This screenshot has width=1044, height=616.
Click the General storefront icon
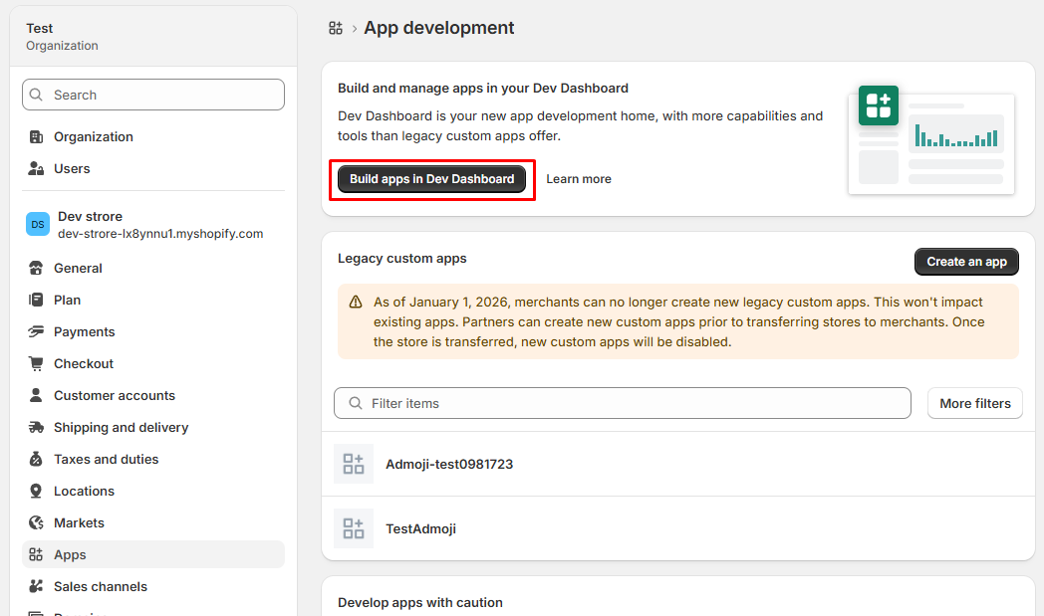point(36,268)
